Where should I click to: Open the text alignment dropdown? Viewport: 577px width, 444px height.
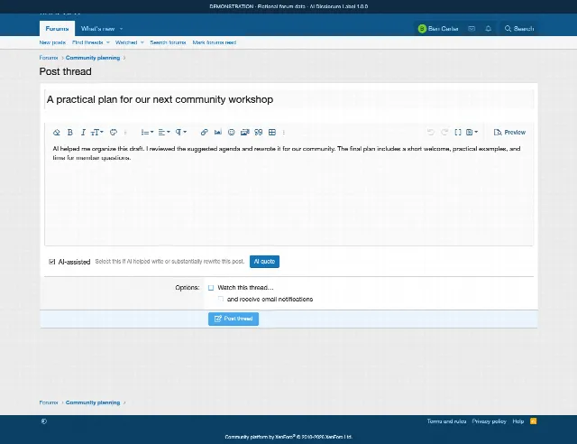(164, 133)
